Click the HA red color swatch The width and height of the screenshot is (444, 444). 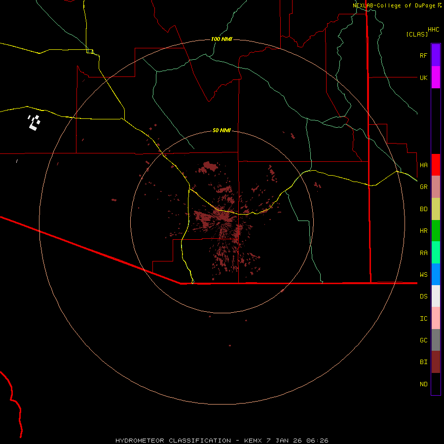tap(436, 165)
